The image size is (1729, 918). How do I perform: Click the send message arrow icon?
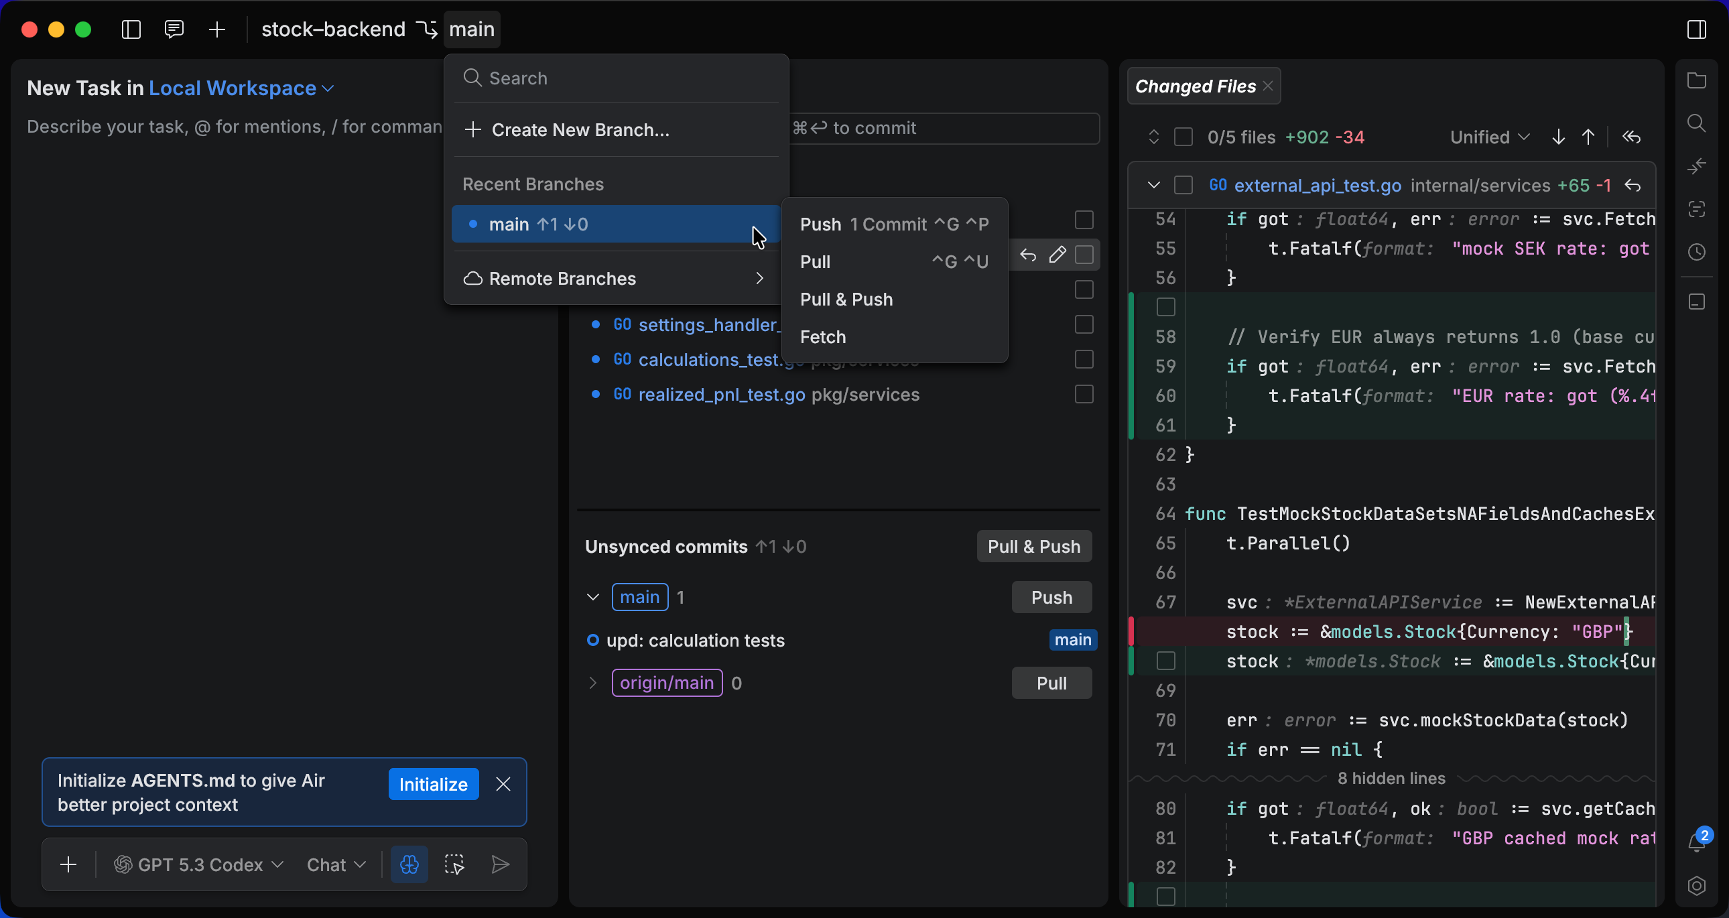(500, 864)
